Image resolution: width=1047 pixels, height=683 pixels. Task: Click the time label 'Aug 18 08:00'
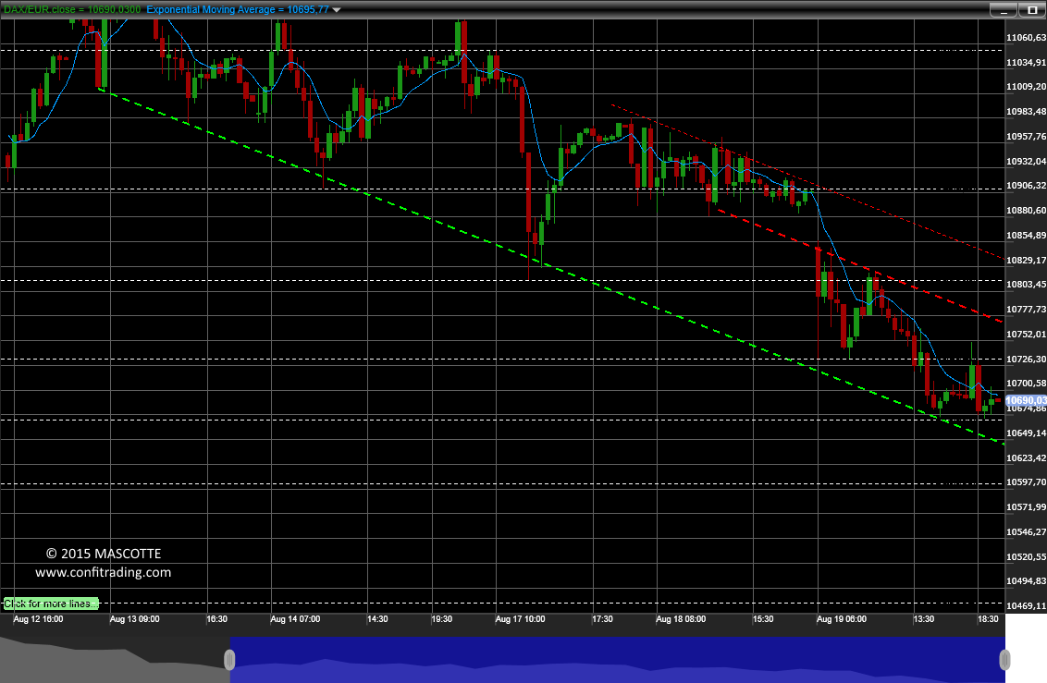tap(681, 619)
